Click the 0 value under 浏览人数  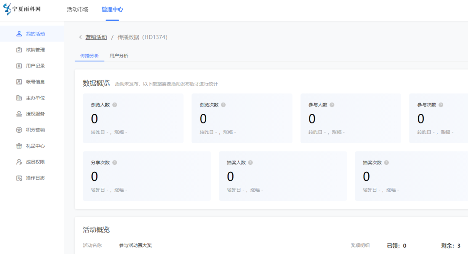point(94,119)
